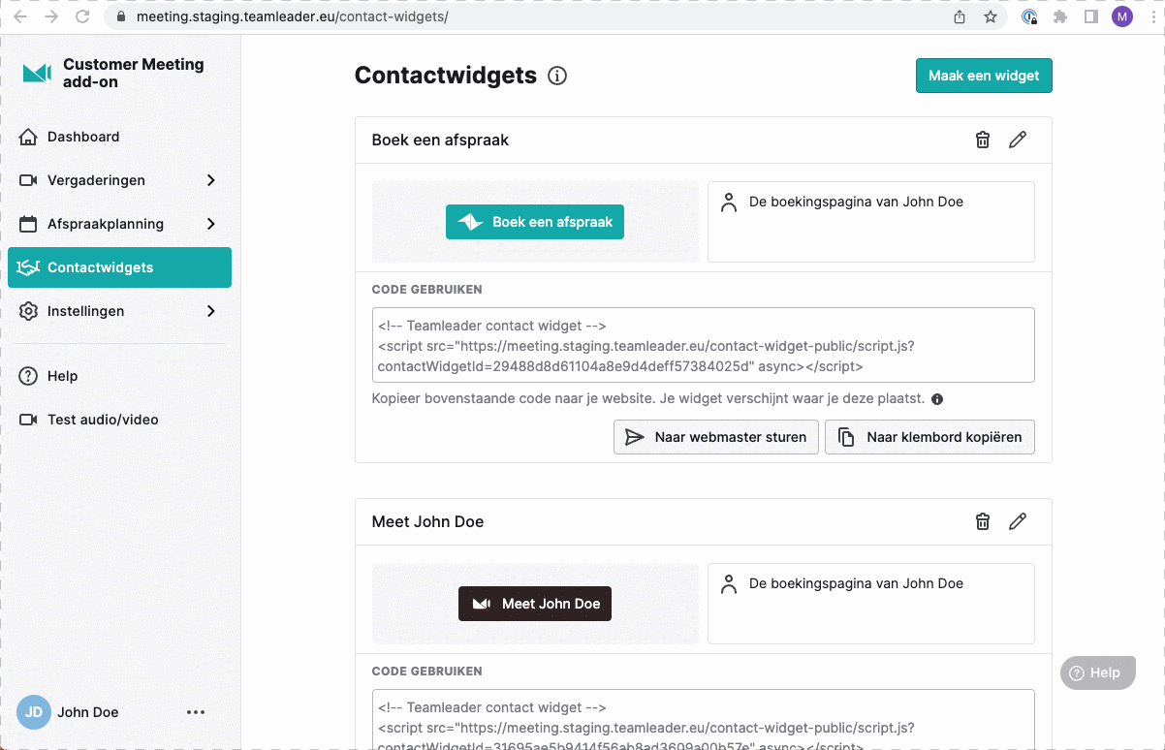Click the Afspraakplanning calendar icon
1165x750 pixels.
coord(29,224)
